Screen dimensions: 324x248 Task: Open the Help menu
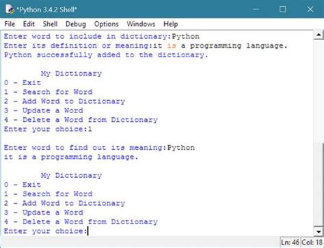pos(171,24)
